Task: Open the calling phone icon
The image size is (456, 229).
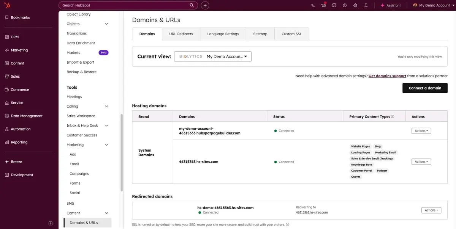Action: tap(313, 5)
